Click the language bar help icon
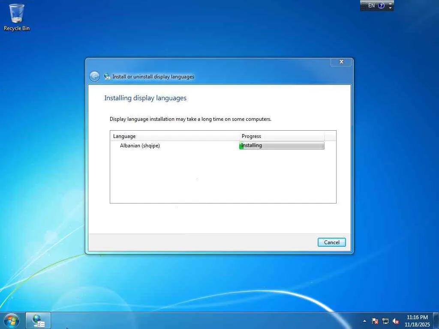This screenshot has height=329, width=439. tap(381, 5)
